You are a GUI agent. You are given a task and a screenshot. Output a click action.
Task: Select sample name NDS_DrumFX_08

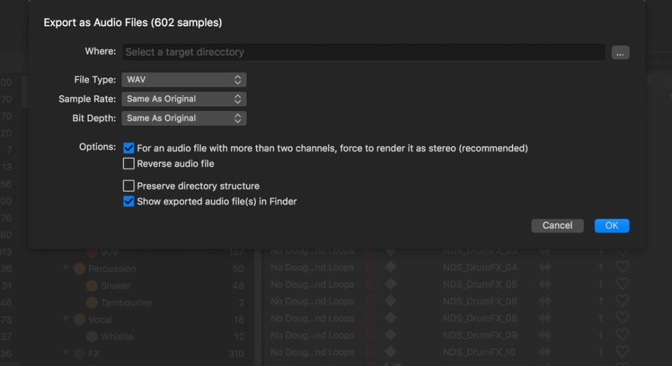click(x=480, y=318)
